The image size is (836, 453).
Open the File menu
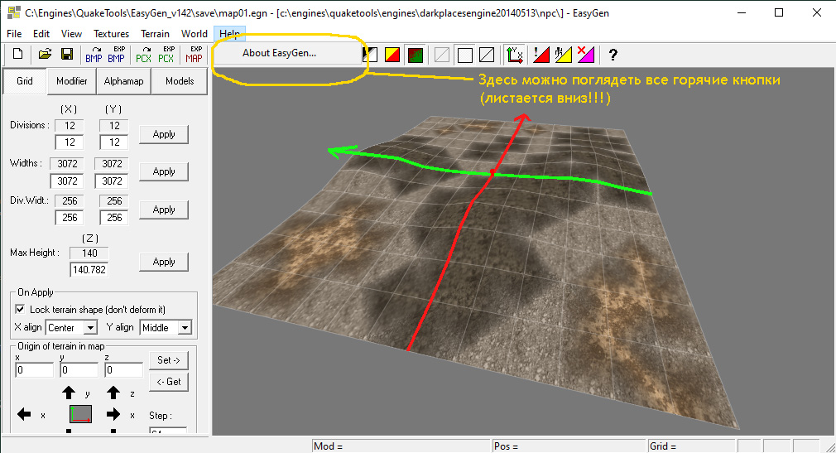[x=14, y=34]
